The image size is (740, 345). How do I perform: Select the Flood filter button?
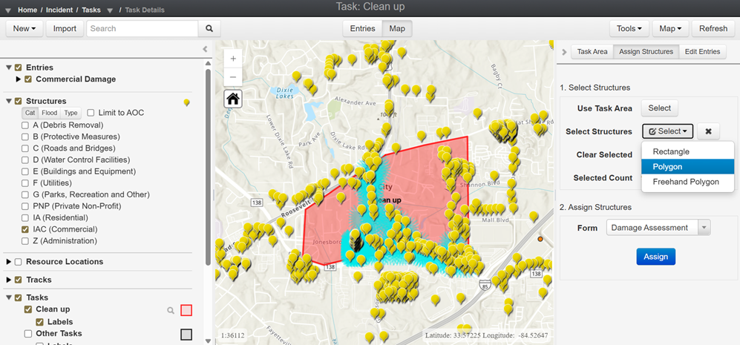(49, 113)
